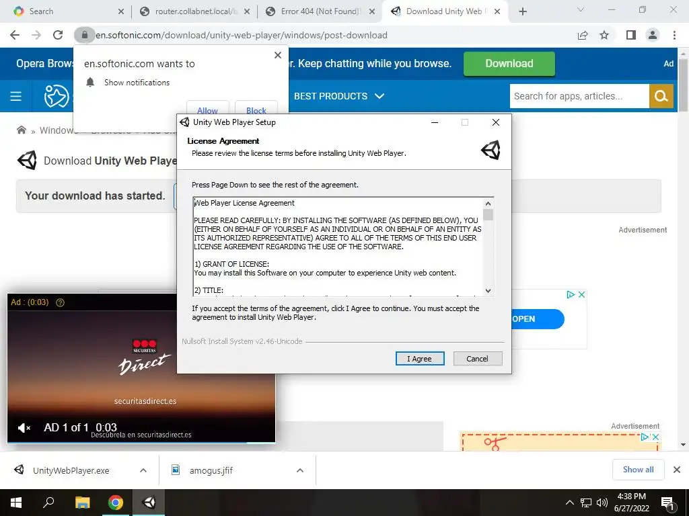The height and width of the screenshot is (516, 689).
Task: Open Softonic hamburger menu
Action: point(16,96)
